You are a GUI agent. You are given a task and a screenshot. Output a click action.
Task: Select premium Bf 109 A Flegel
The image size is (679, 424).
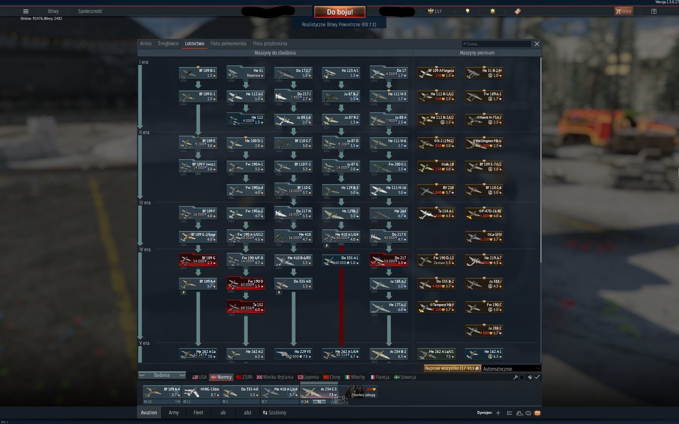[x=436, y=73]
